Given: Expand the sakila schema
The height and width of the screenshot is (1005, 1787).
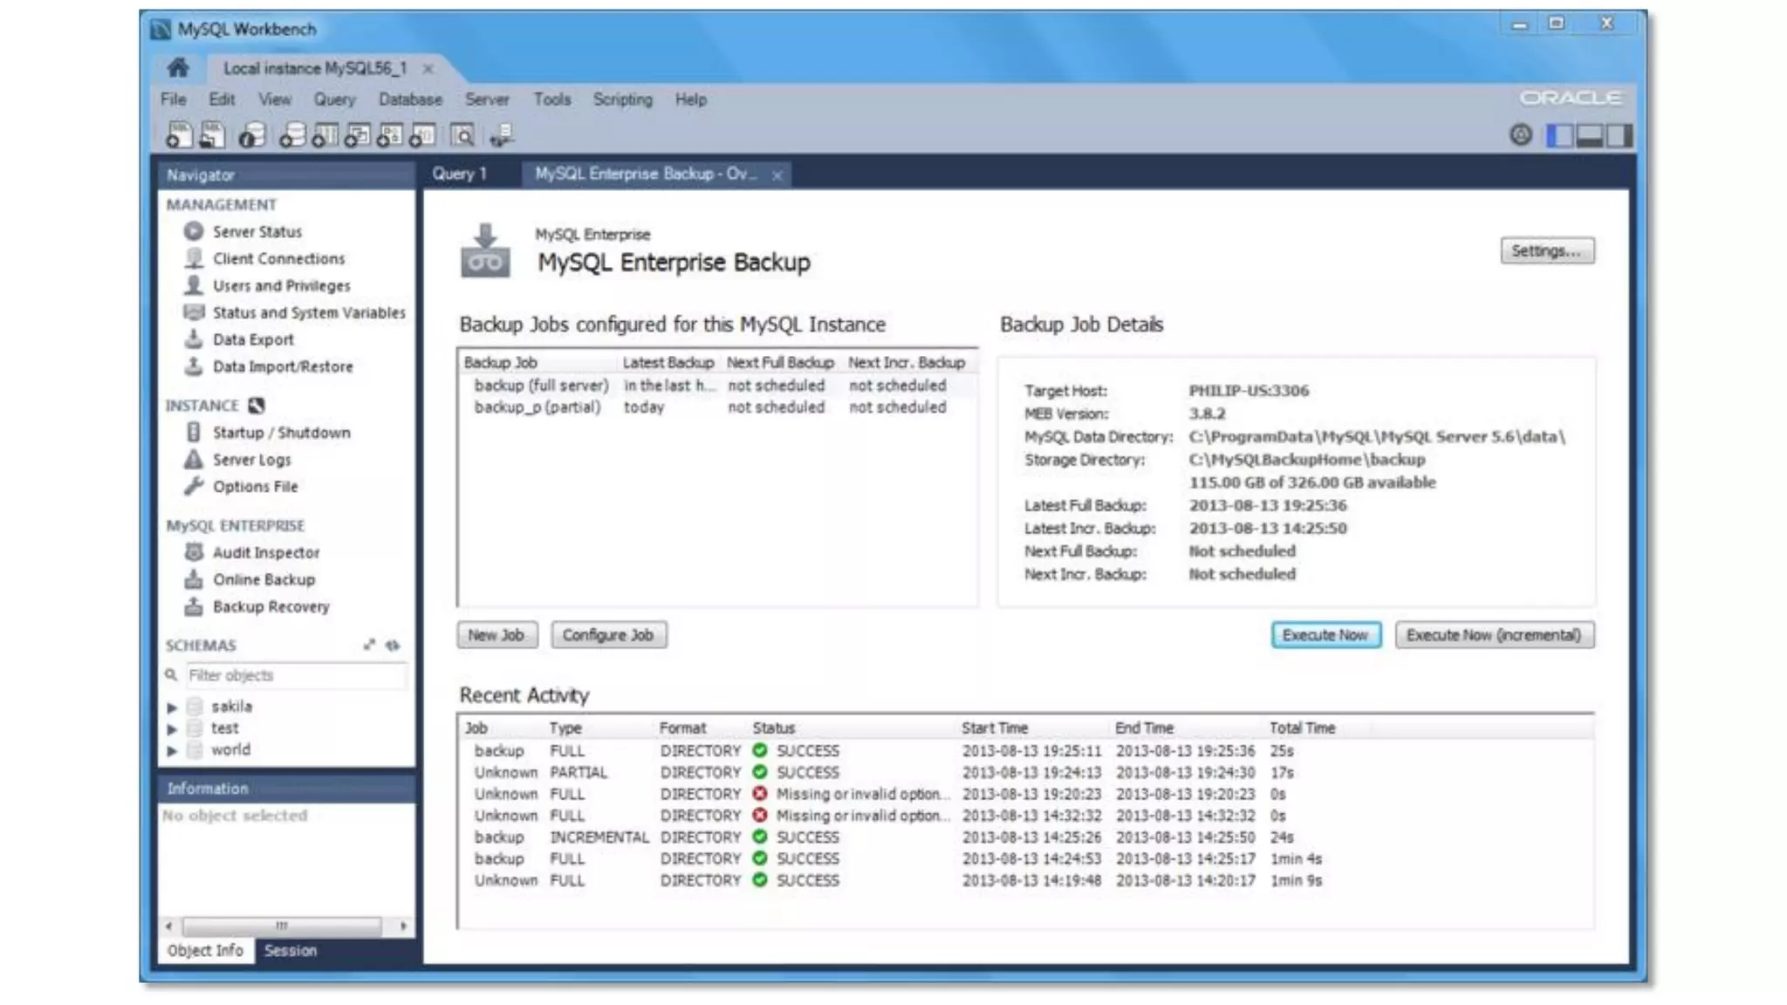Looking at the screenshot, I should [x=173, y=708].
